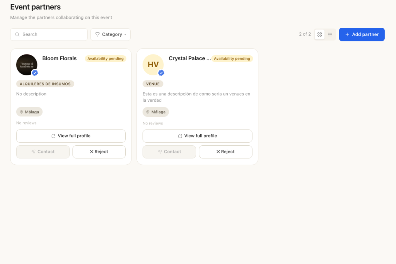Contact Crystal Palace partner

[x=169, y=152]
